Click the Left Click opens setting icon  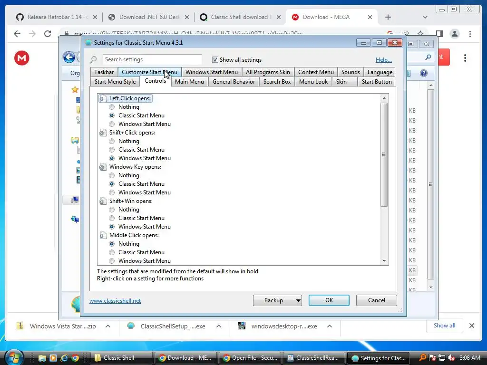[x=103, y=99]
